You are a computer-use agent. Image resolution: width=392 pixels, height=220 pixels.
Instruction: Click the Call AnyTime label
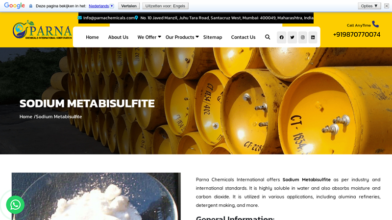tap(359, 25)
